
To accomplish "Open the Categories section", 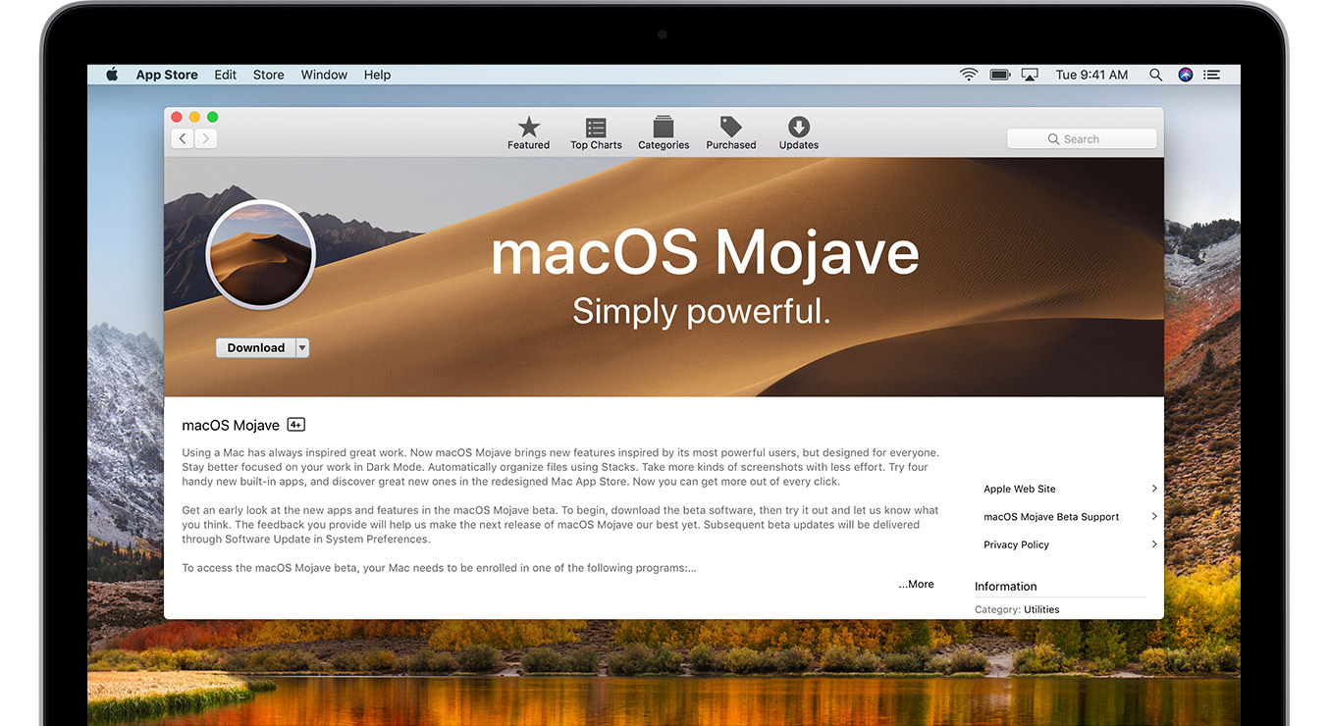I will pos(664,132).
